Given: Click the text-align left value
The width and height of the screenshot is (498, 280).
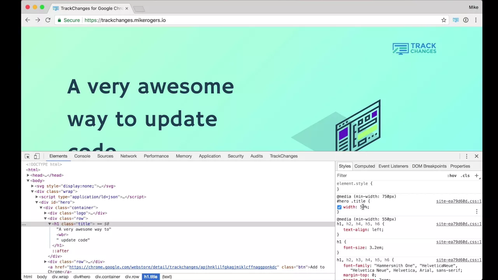Looking at the screenshot, I should (x=377, y=230).
